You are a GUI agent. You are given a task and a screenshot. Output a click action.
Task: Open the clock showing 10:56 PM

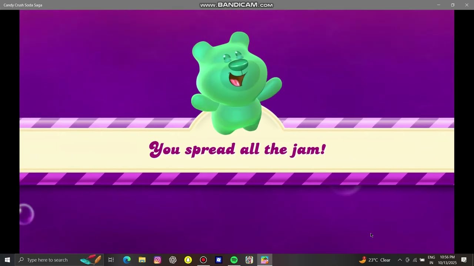coord(447,260)
